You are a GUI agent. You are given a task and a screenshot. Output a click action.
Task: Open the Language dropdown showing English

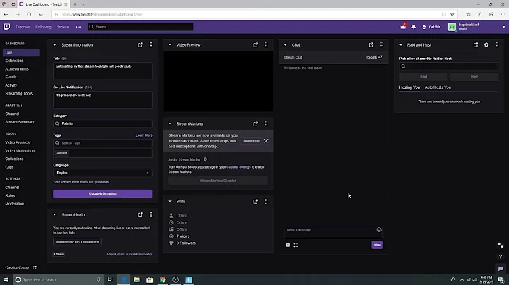[x=103, y=173]
